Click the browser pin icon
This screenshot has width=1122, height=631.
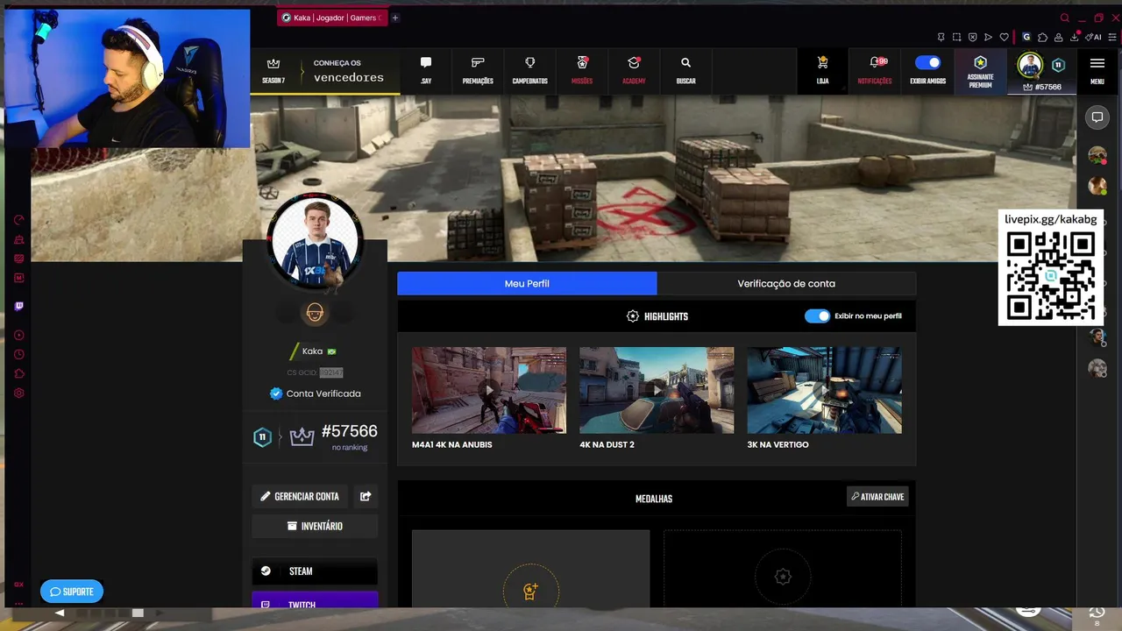[x=941, y=38]
